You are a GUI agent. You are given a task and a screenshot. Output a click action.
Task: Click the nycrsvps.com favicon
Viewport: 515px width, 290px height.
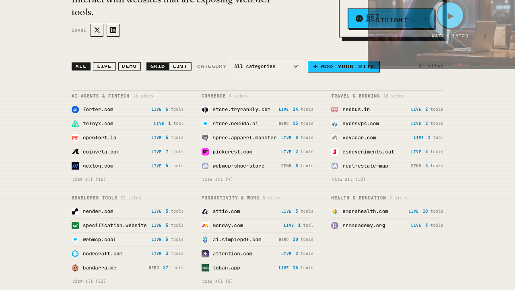point(335,124)
